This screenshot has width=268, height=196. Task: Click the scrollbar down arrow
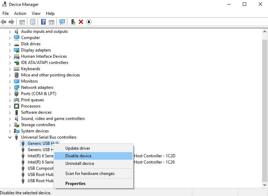click(265, 185)
